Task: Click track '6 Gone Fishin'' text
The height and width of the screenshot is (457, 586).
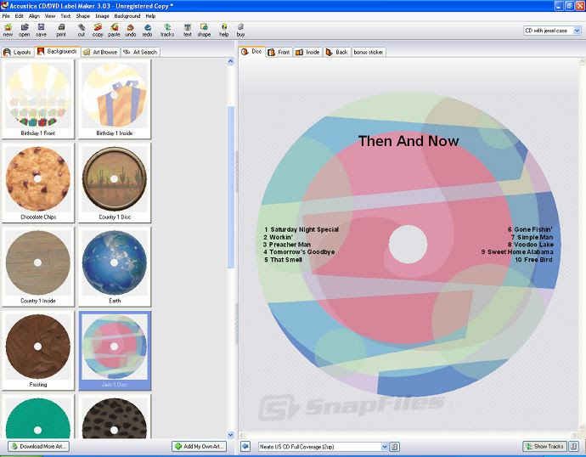Action: tap(530, 229)
